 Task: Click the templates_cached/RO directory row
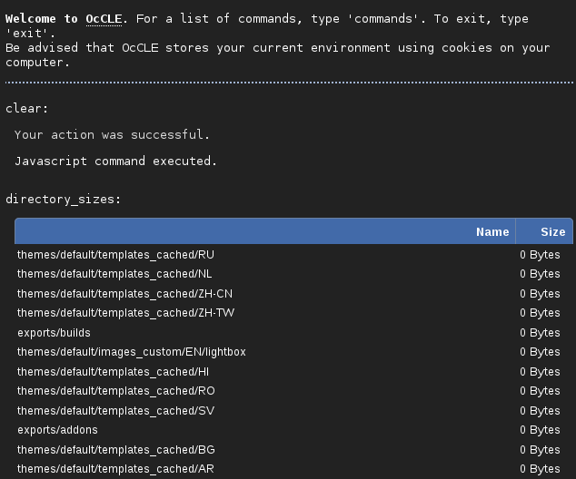coord(115,391)
